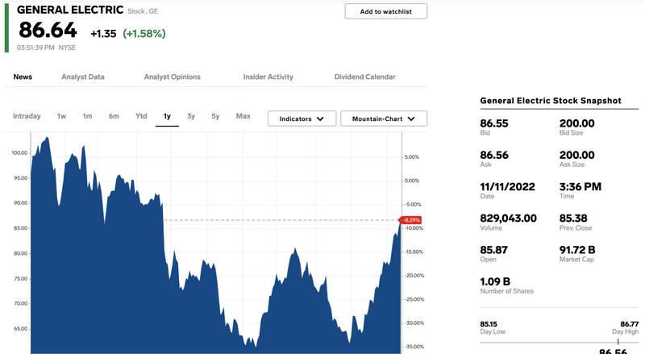Screen dimensions: 645x354
Task: Show the Max chart range
Action: click(x=243, y=116)
